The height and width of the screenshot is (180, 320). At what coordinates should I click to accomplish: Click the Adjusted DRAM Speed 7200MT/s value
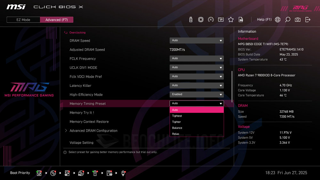177,50
